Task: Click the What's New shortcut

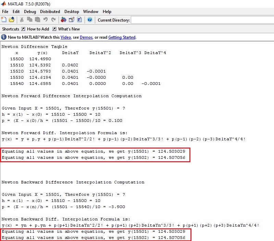Action: 69,29
